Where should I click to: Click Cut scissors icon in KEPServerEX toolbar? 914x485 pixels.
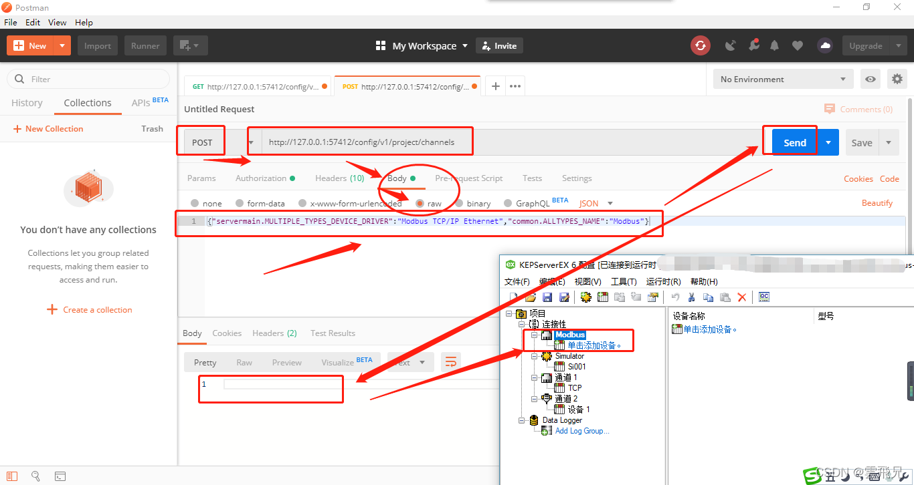coord(692,297)
